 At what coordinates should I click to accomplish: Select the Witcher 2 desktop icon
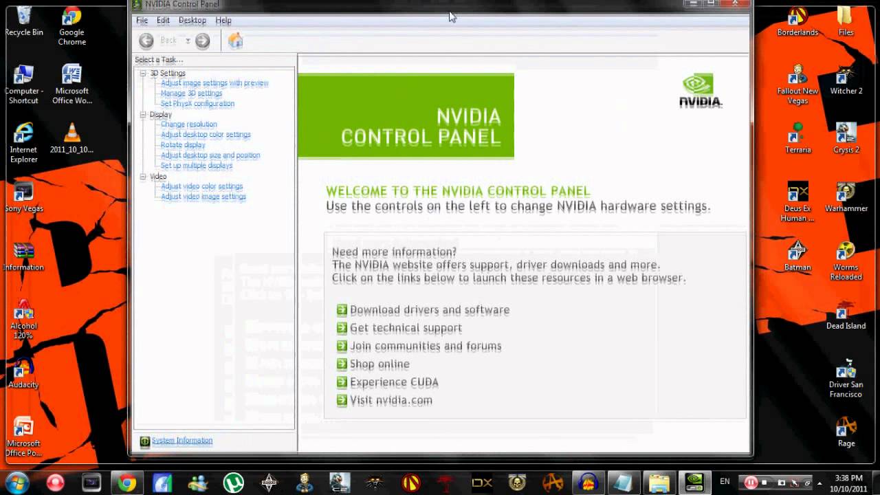coord(846,80)
